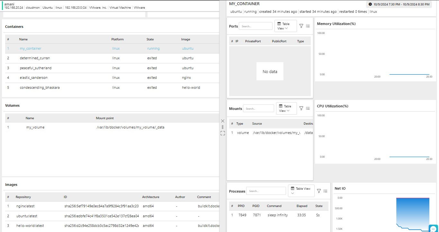The height and width of the screenshot is (232, 439).
Task: Open the Mounts Table View dropdown
Action: pos(286,109)
